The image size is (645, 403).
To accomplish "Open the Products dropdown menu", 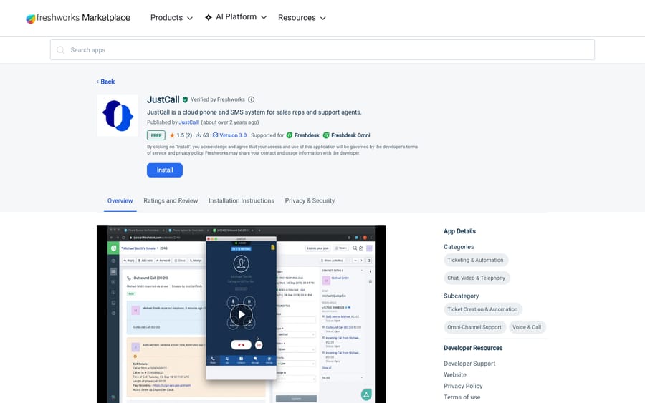I will [171, 18].
